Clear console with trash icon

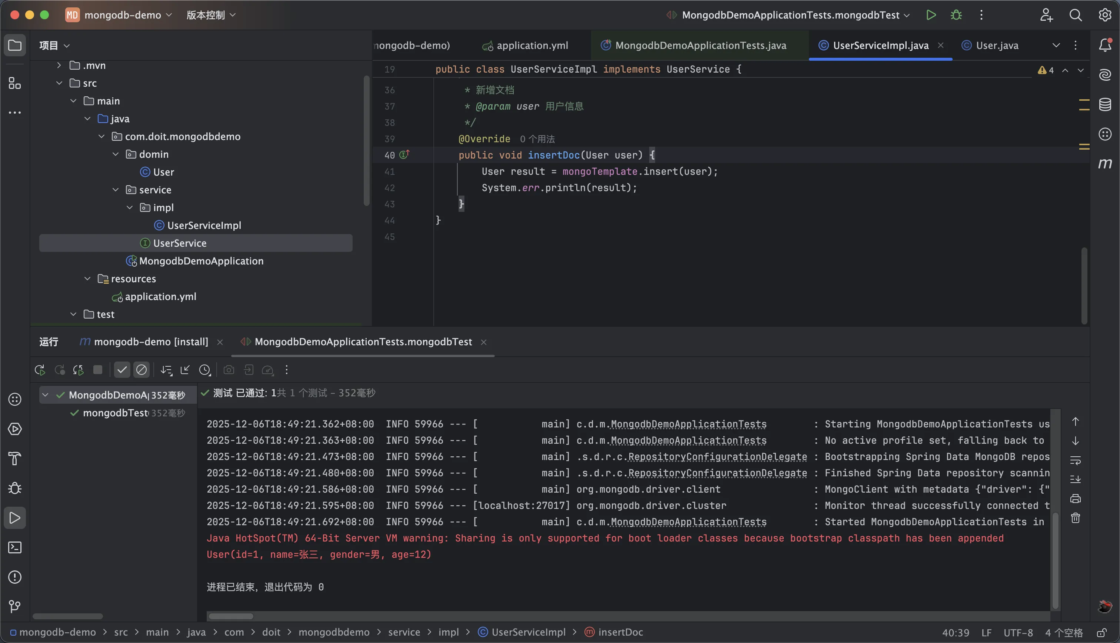[1076, 518]
